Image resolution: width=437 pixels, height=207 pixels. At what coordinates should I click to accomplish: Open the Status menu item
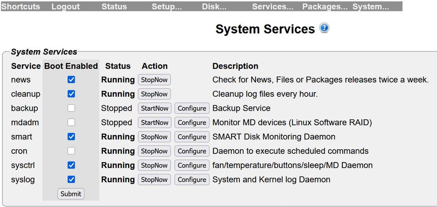pyautogui.click(x=114, y=7)
